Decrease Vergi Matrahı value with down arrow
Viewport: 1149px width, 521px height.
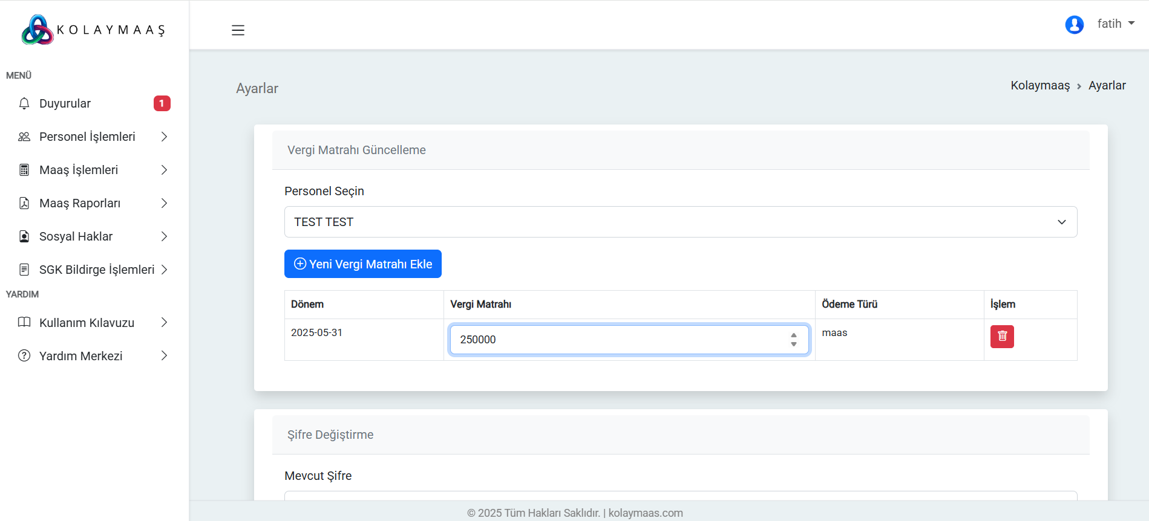tap(793, 345)
